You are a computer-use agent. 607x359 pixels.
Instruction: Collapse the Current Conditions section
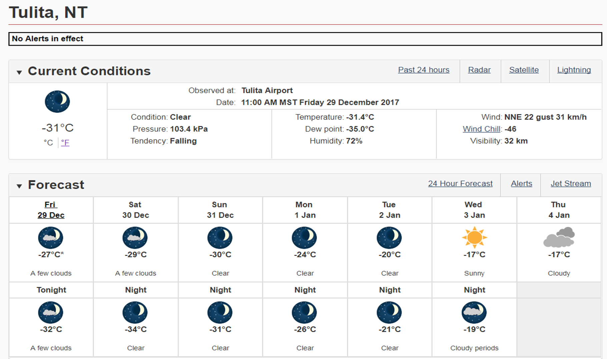click(19, 72)
